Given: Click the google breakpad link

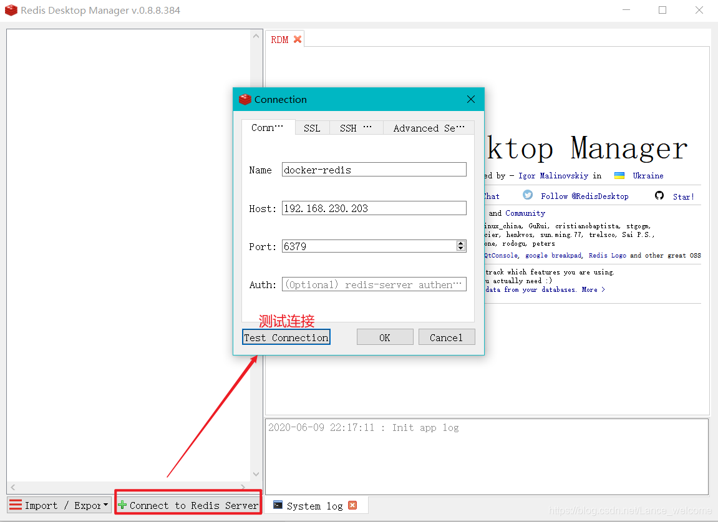Looking at the screenshot, I should pyautogui.click(x=553, y=256).
